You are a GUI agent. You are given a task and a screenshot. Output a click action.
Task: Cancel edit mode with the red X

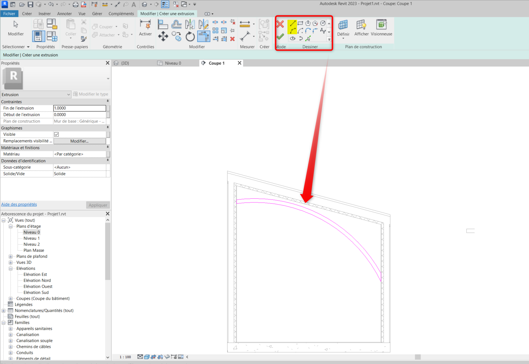click(x=280, y=24)
